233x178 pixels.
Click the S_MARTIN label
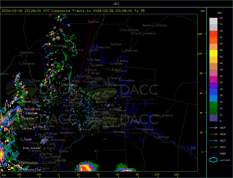107,105
